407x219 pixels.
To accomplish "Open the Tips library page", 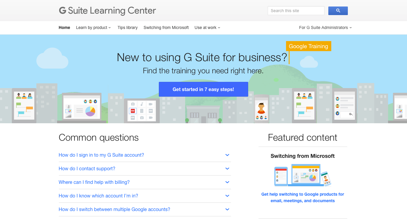I will [x=127, y=27].
